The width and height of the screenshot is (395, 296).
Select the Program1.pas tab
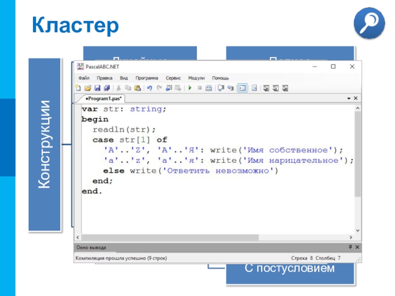click(x=103, y=98)
